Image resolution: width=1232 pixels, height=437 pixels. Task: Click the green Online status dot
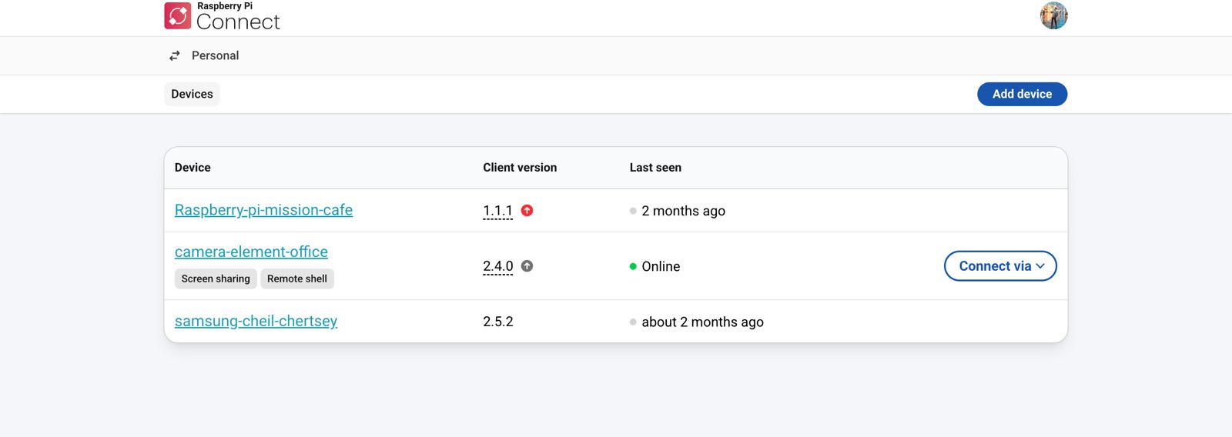[633, 266]
